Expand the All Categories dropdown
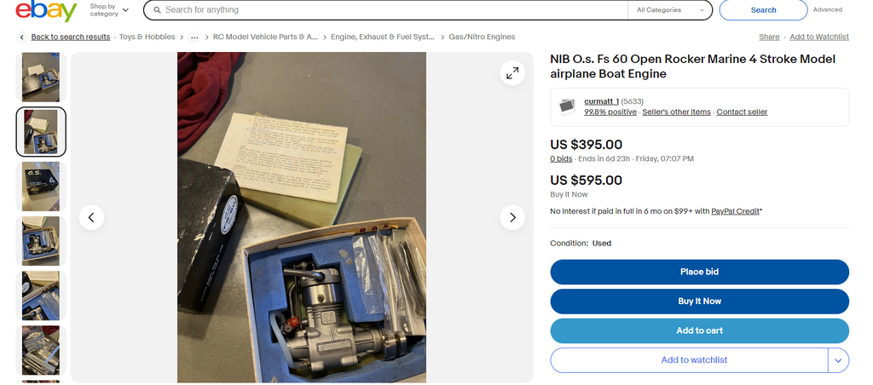The height and width of the screenshot is (385, 873). point(670,10)
